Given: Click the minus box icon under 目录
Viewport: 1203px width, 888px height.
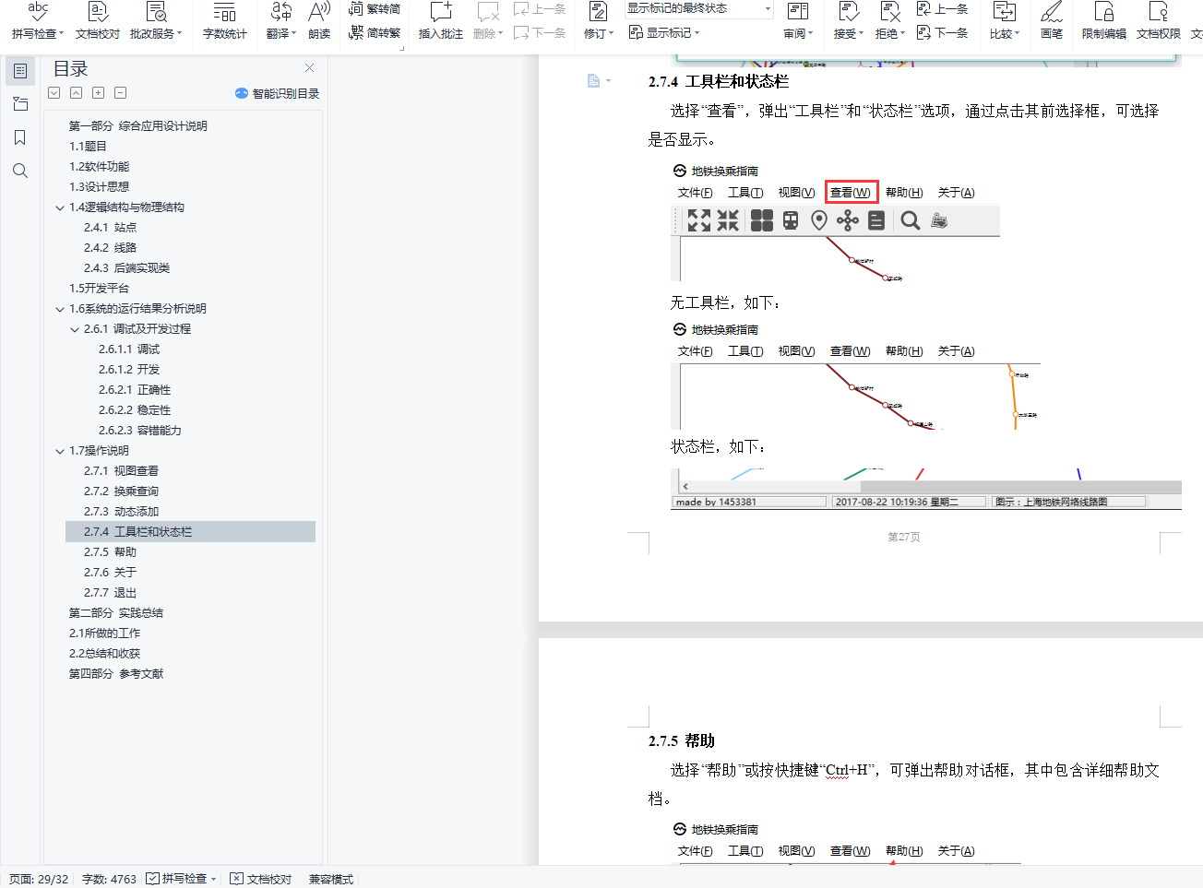Looking at the screenshot, I should (x=121, y=93).
